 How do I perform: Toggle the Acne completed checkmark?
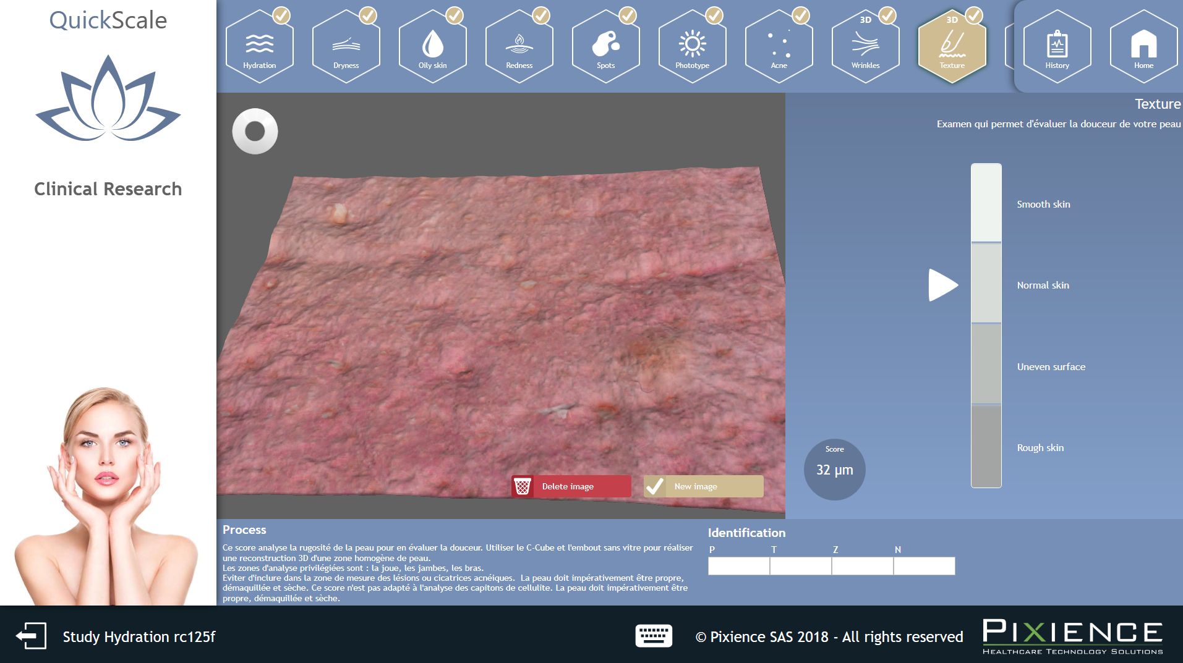pyautogui.click(x=801, y=14)
